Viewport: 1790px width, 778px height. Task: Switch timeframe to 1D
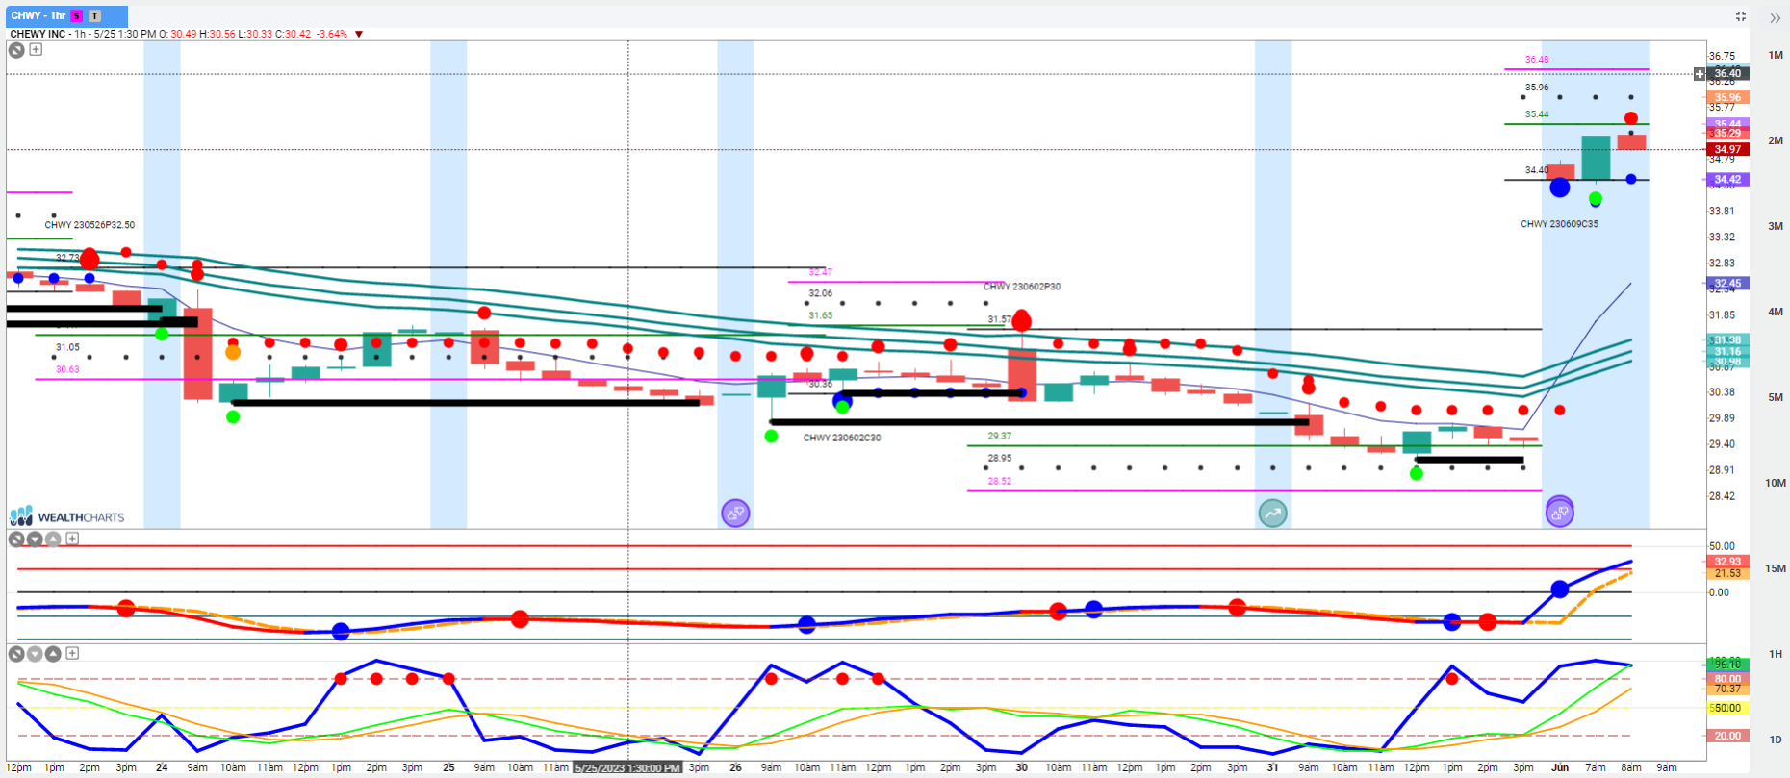(x=1776, y=740)
